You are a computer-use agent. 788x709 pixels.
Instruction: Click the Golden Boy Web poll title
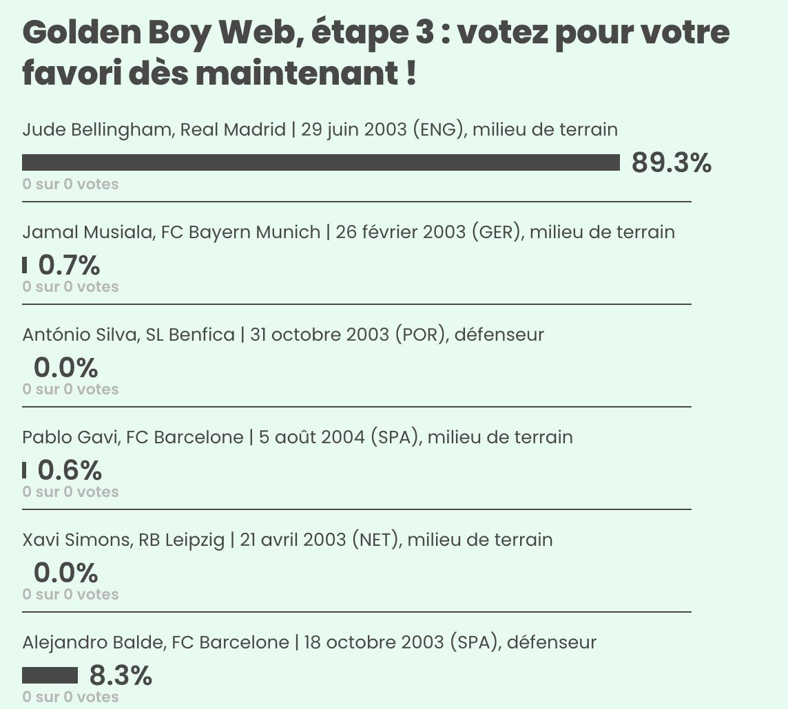coord(375,54)
